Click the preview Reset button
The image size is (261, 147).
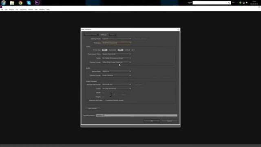(x=124, y=95)
